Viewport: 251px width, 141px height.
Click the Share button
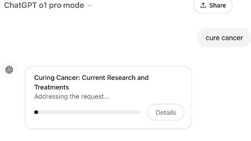click(x=213, y=6)
